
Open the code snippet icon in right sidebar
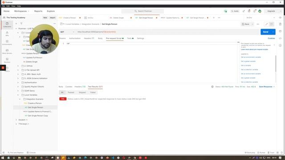coord(280,38)
